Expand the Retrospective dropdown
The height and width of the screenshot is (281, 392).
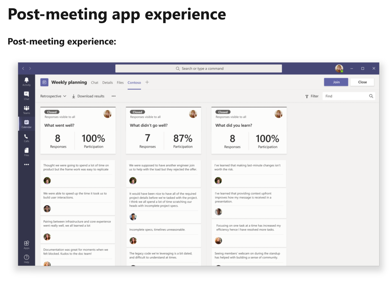pyautogui.click(x=53, y=96)
